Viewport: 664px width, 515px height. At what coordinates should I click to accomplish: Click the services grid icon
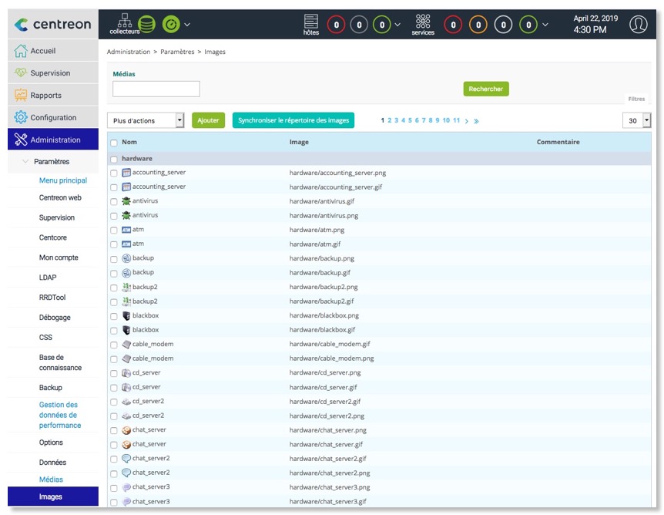click(422, 21)
